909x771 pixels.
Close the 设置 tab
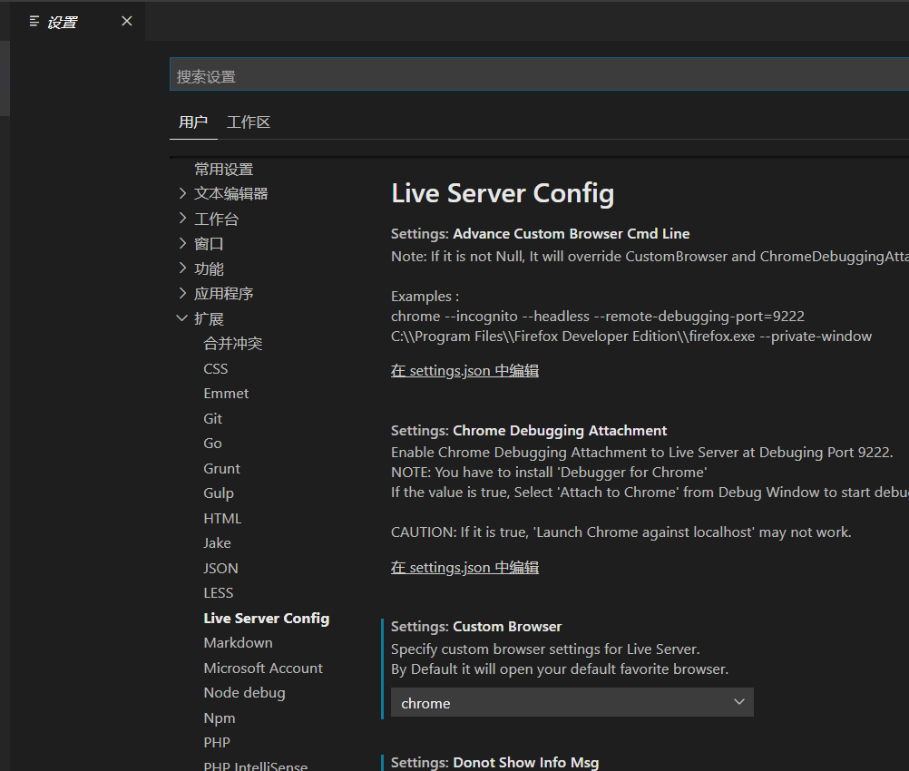click(126, 21)
